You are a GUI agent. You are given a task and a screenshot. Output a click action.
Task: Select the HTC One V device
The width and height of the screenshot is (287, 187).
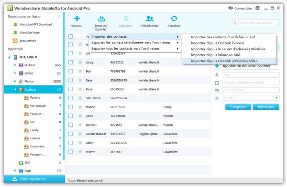[28, 57]
